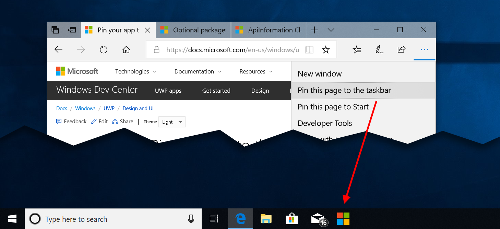Open the Theme Light dropdown
This screenshot has height=229, width=500.
point(172,122)
